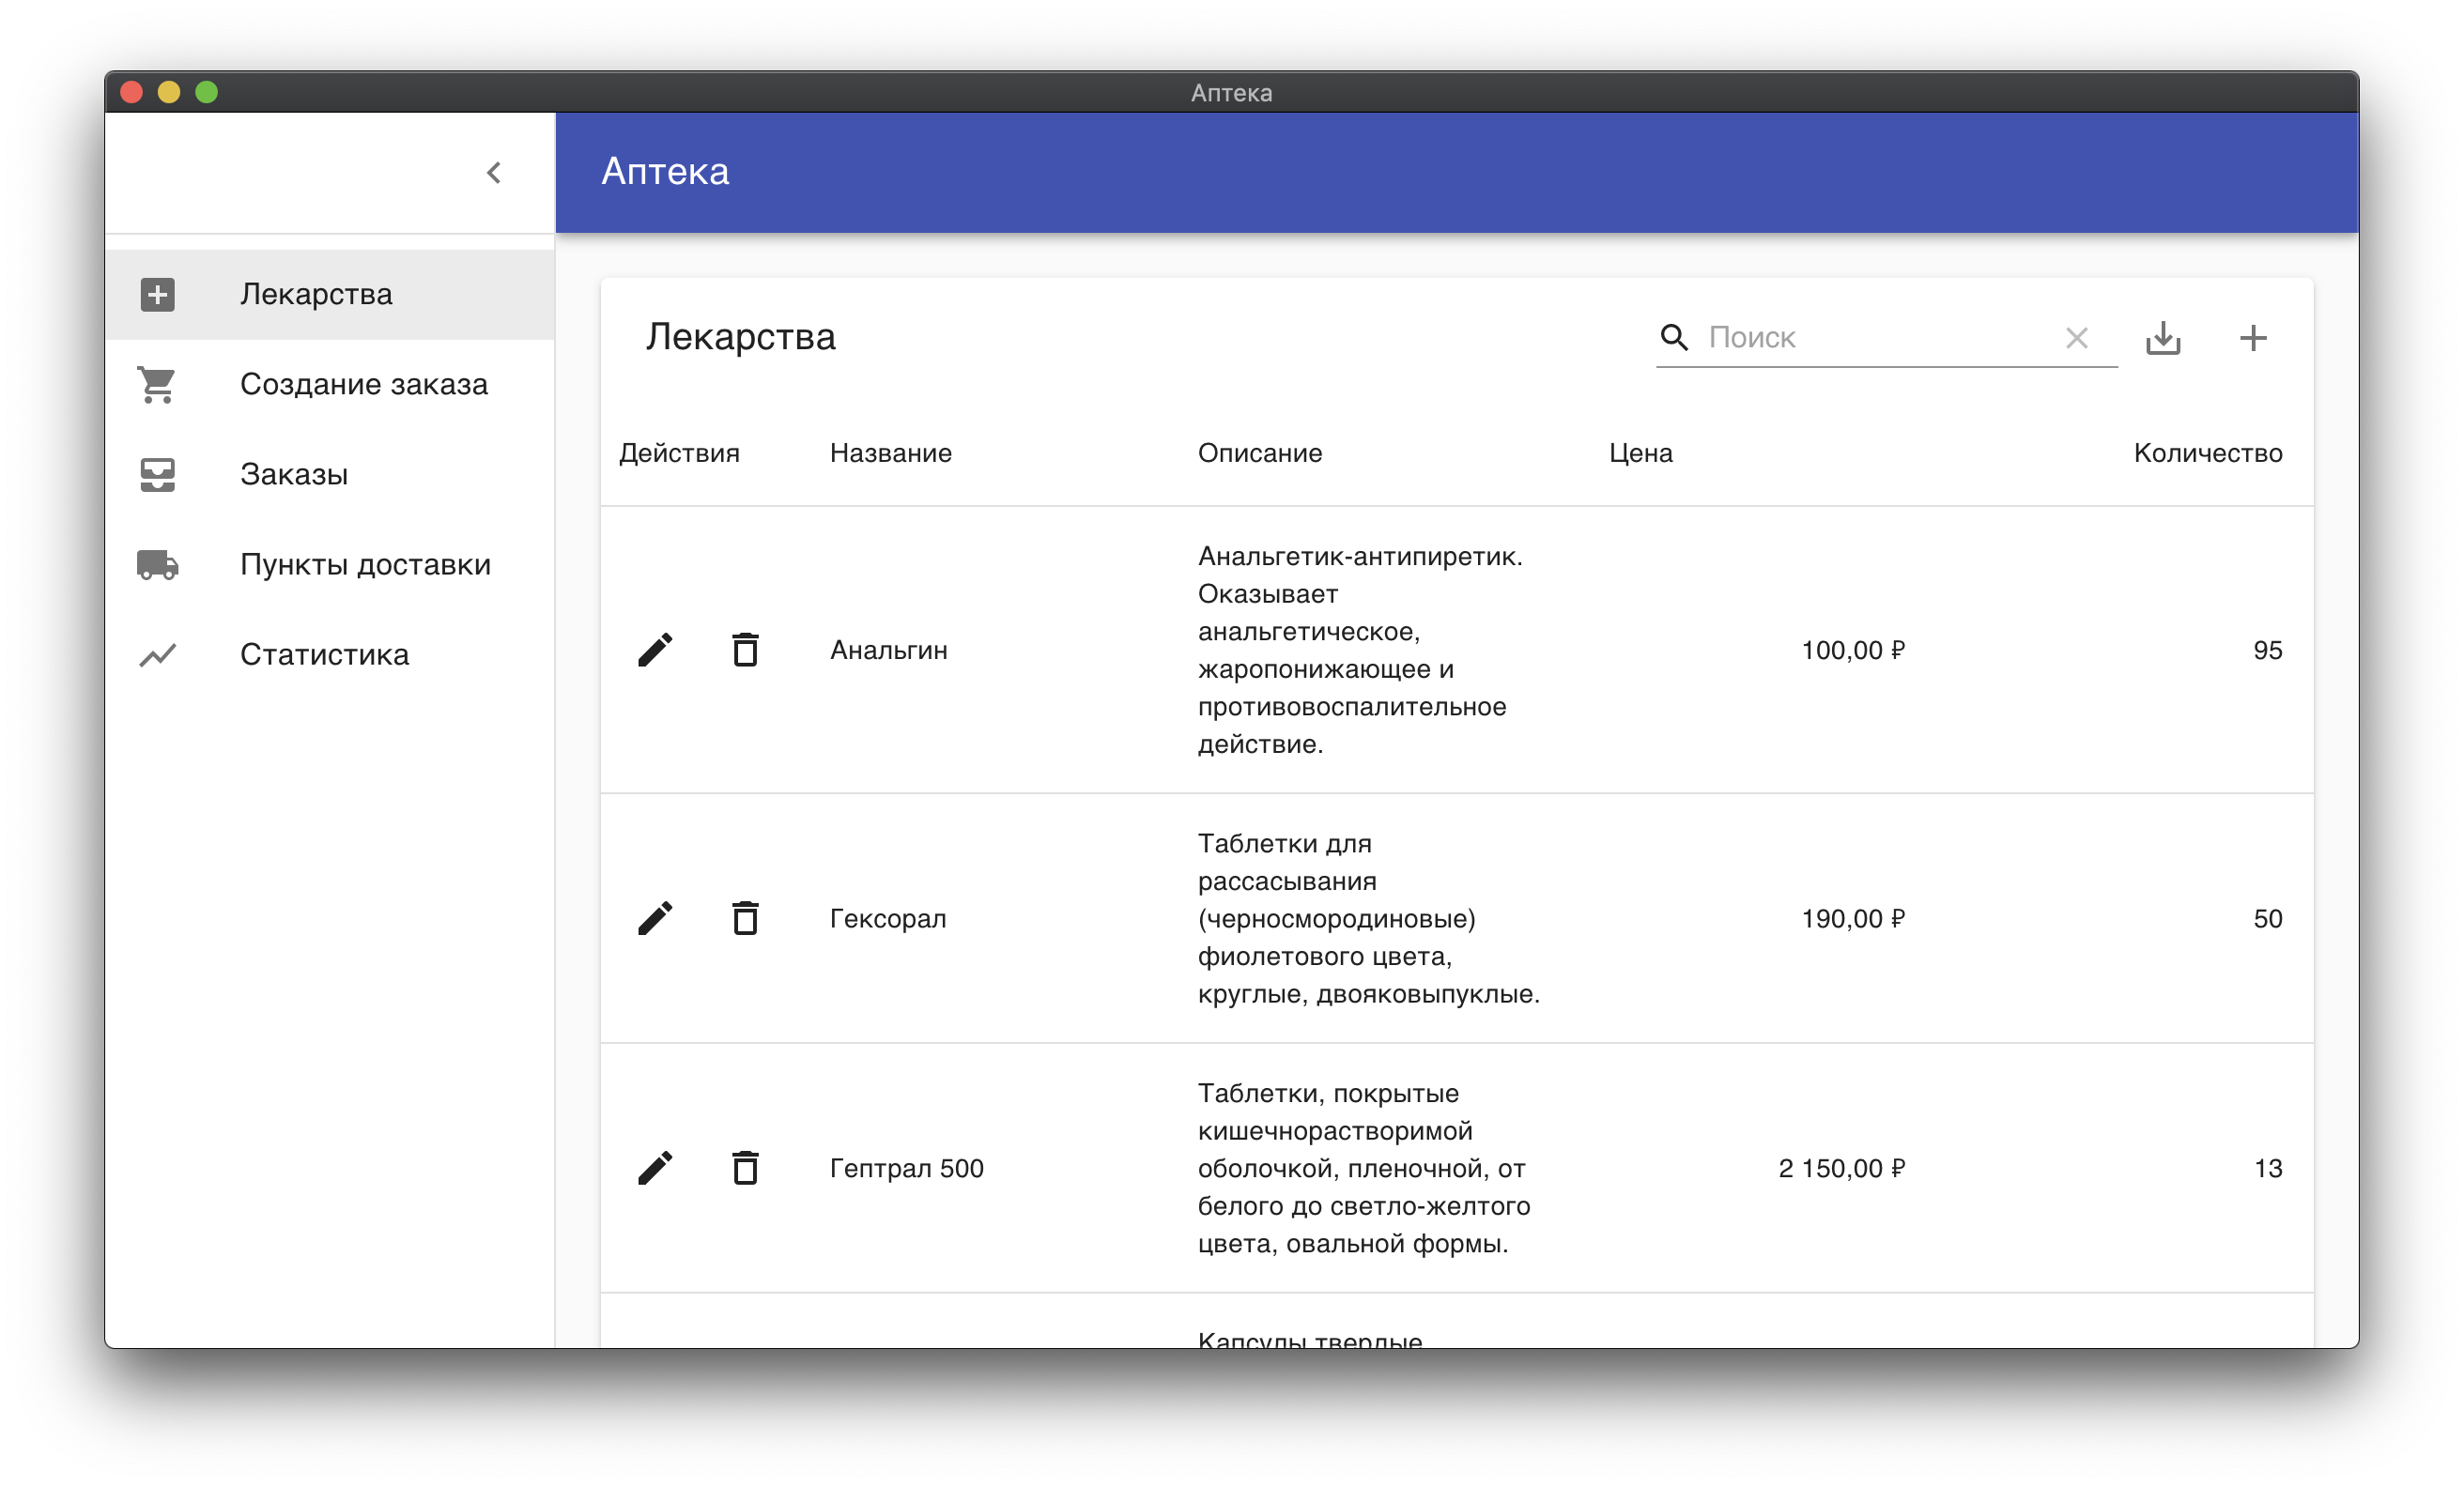
Task: Sort by the Цена column header
Action: click(x=1640, y=453)
